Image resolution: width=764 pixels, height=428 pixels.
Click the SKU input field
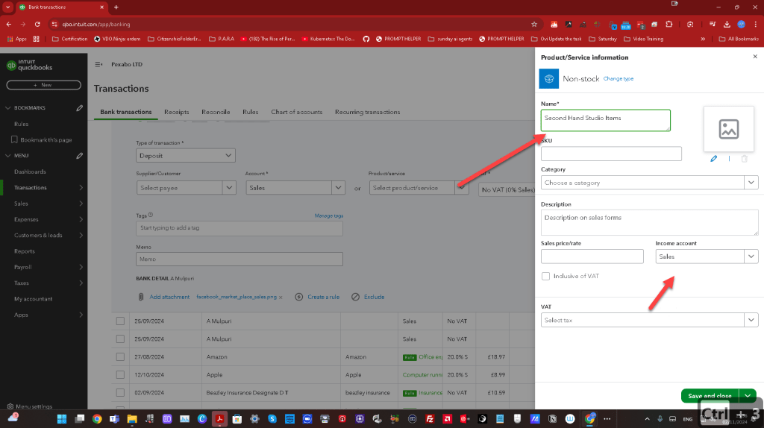[611, 154]
